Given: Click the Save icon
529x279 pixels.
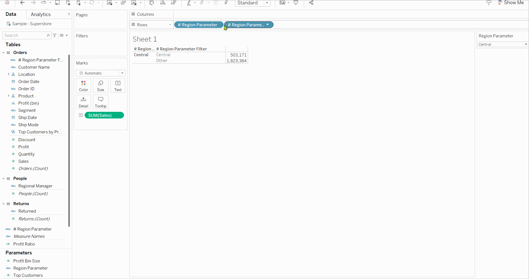Looking at the screenshot, I should click(57, 2).
